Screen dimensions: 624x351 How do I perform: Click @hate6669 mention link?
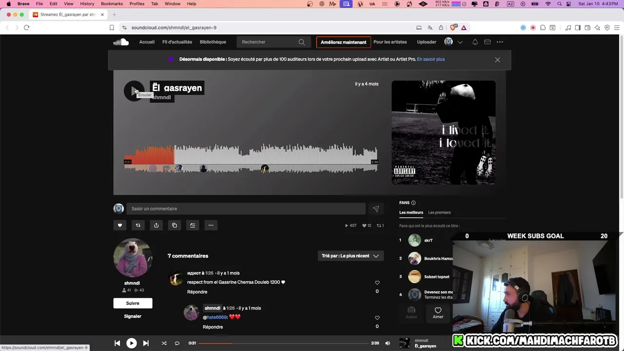tap(215, 317)
